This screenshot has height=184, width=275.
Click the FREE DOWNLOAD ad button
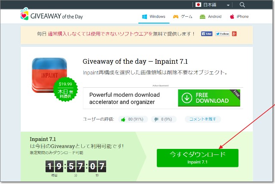pyautogui.click(x=209, y=98)
